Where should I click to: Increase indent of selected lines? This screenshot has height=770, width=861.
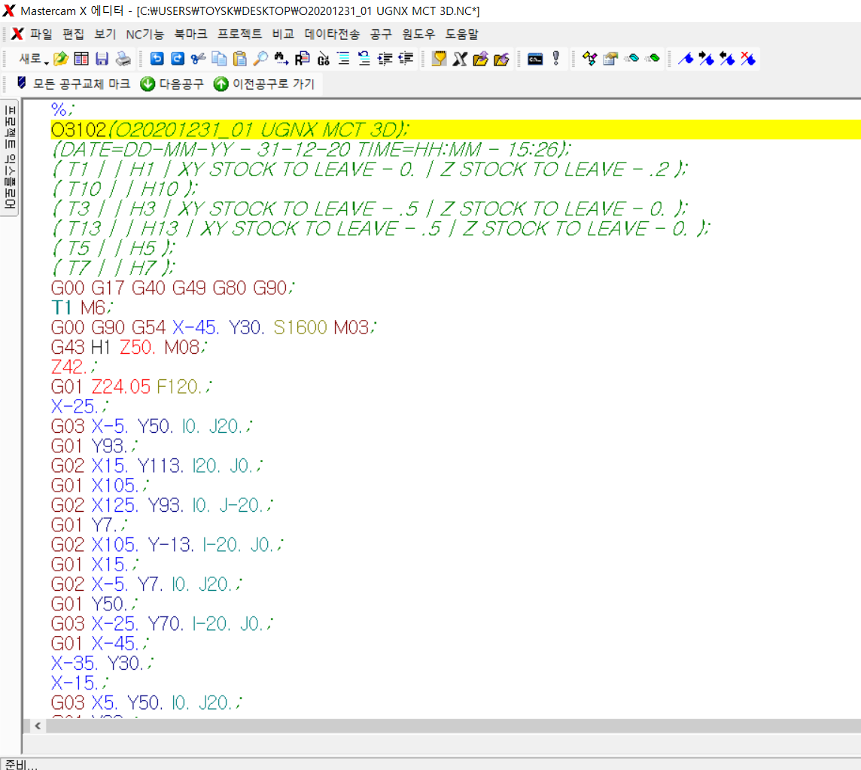[x=385, y=59]
